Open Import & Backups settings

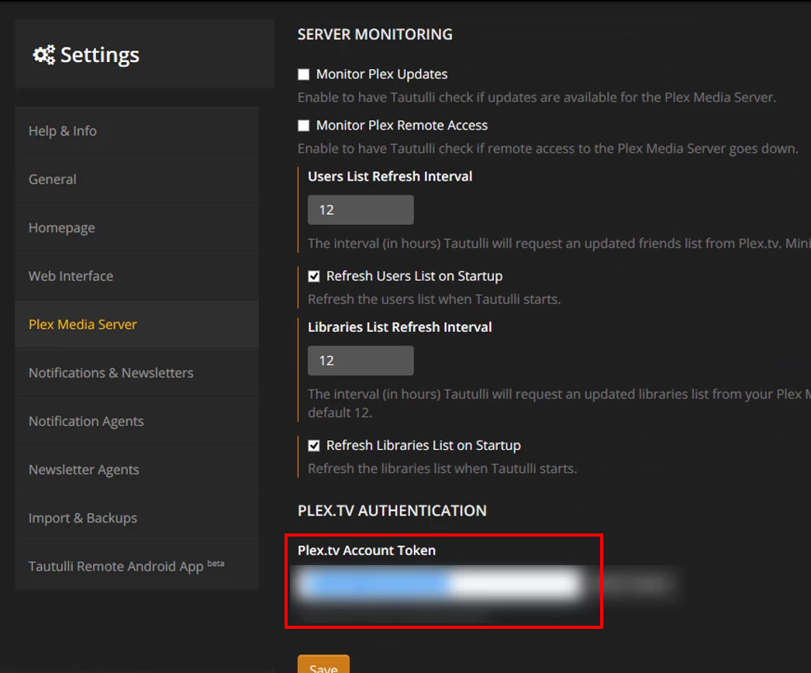pos(83,518)
